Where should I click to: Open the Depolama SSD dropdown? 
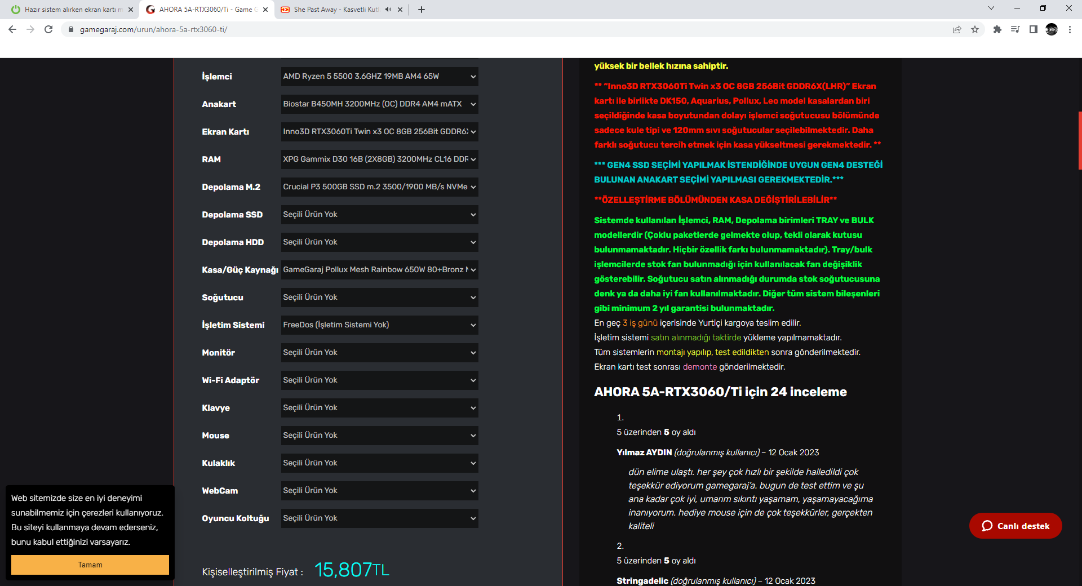tap(380, 215)
